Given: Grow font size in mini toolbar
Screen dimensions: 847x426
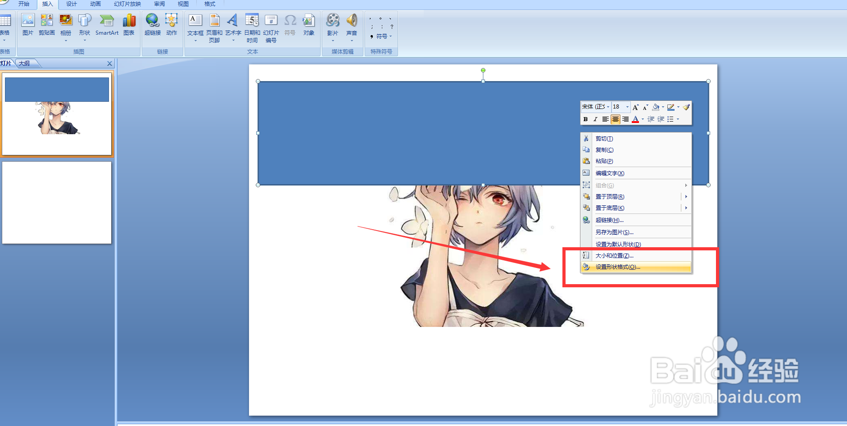Looking at the screenshot, I should tap(635, 107).
